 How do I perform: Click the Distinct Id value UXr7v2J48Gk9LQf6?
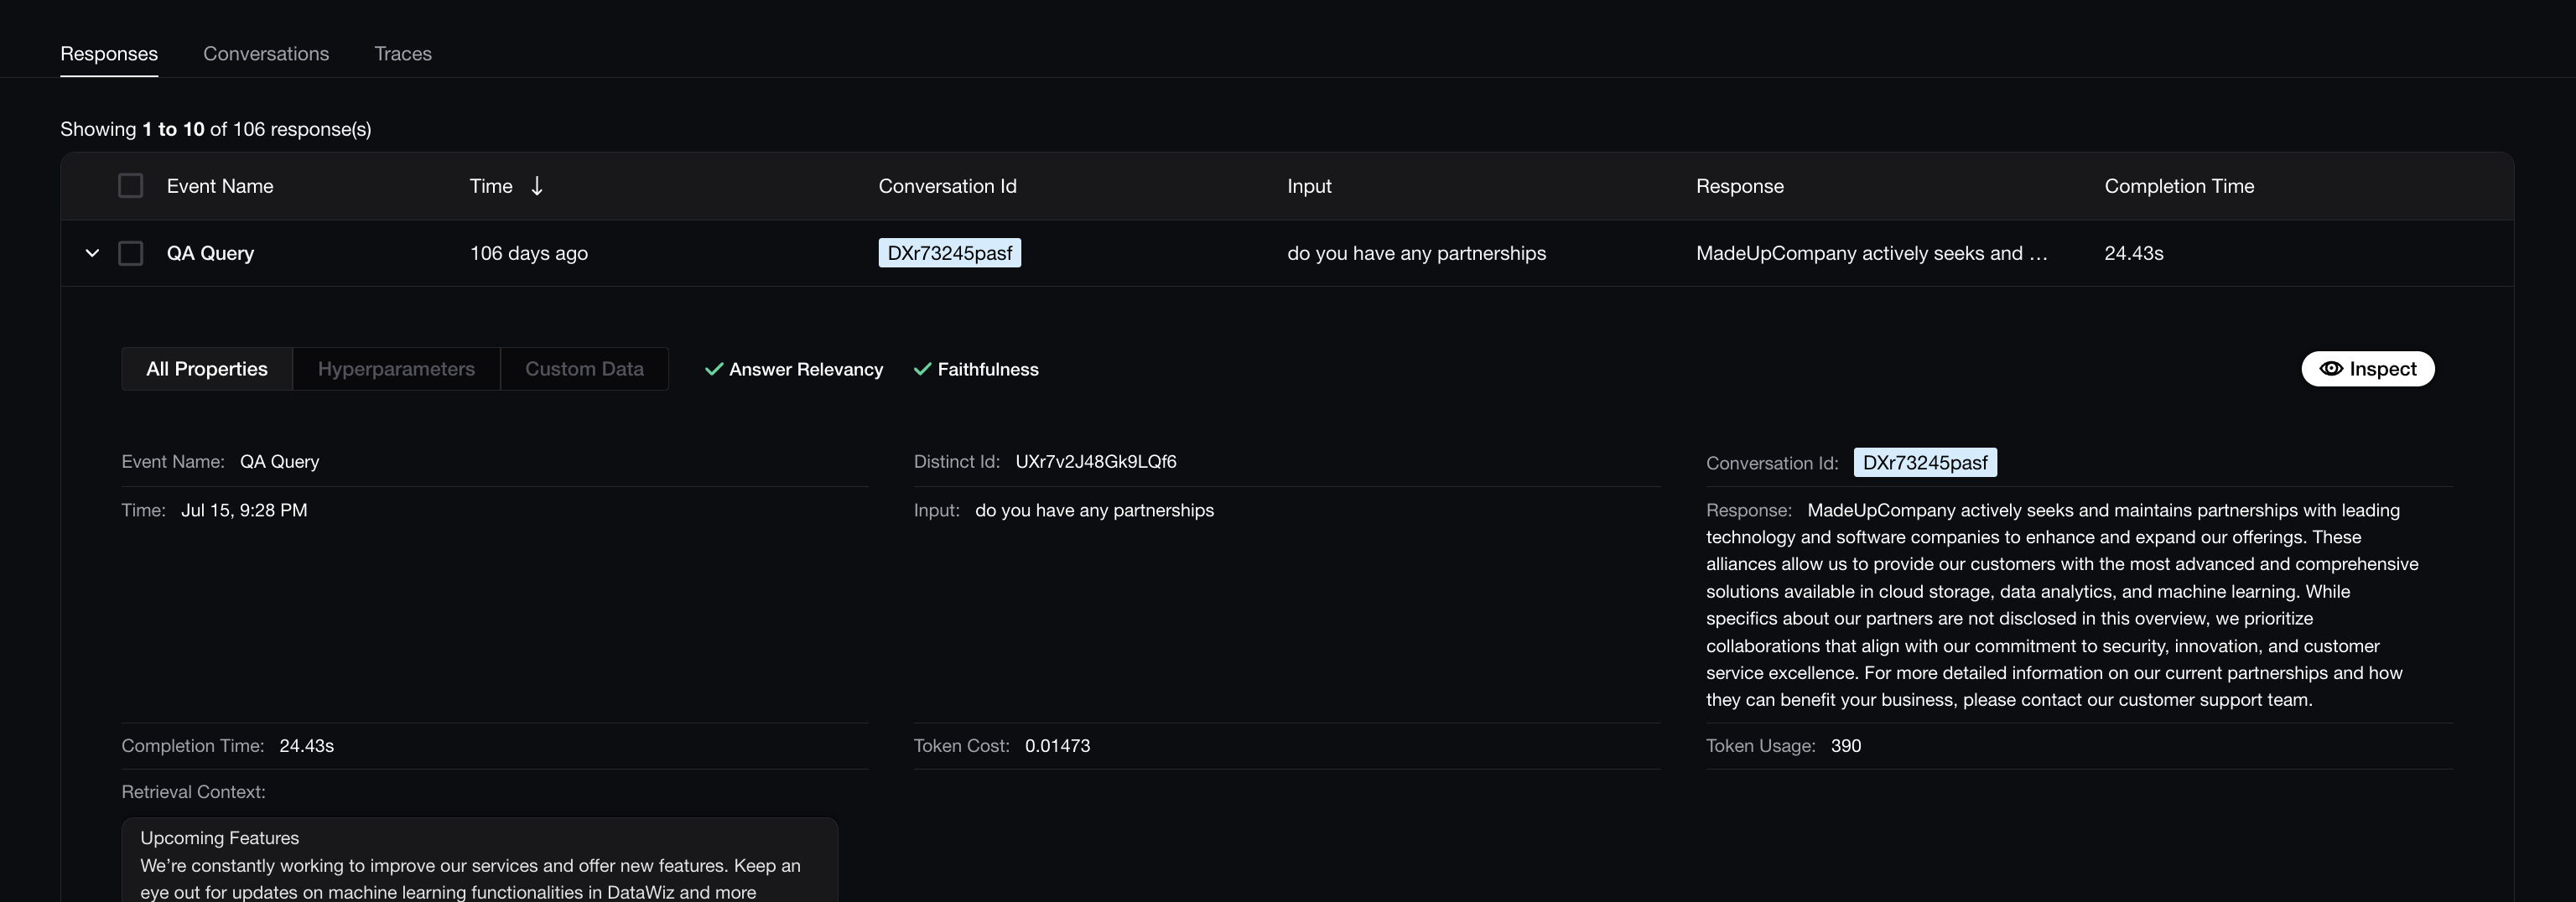point(1096,461)
